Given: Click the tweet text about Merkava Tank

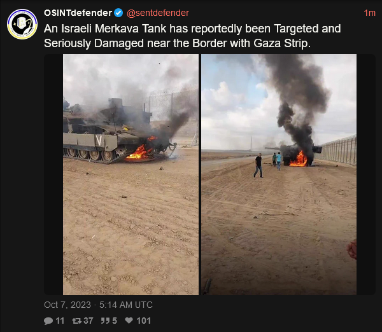Looking at the screenshot, I should click(x=192, y=36).
